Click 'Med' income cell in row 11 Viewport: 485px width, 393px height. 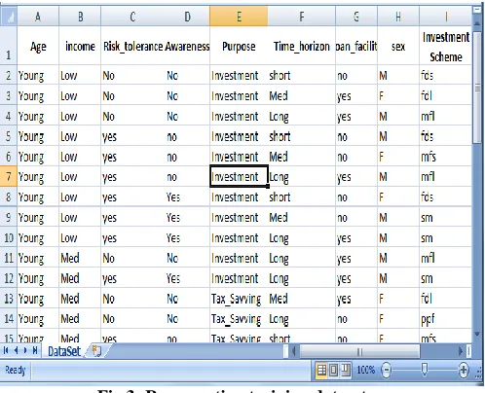pos(80,258)
